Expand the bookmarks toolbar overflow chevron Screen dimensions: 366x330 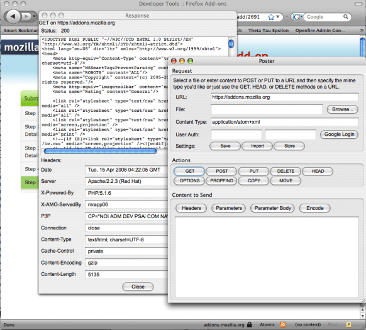point(362,30)
